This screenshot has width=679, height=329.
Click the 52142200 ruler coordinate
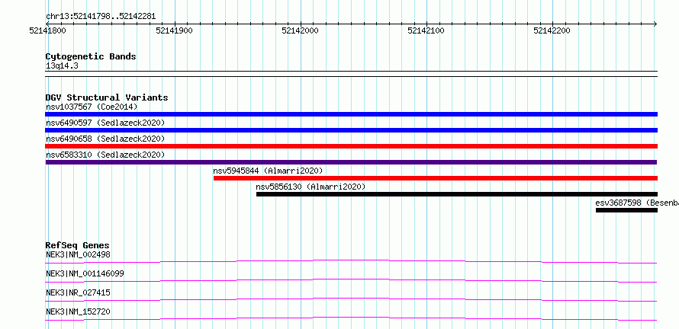tap(552, 30)
